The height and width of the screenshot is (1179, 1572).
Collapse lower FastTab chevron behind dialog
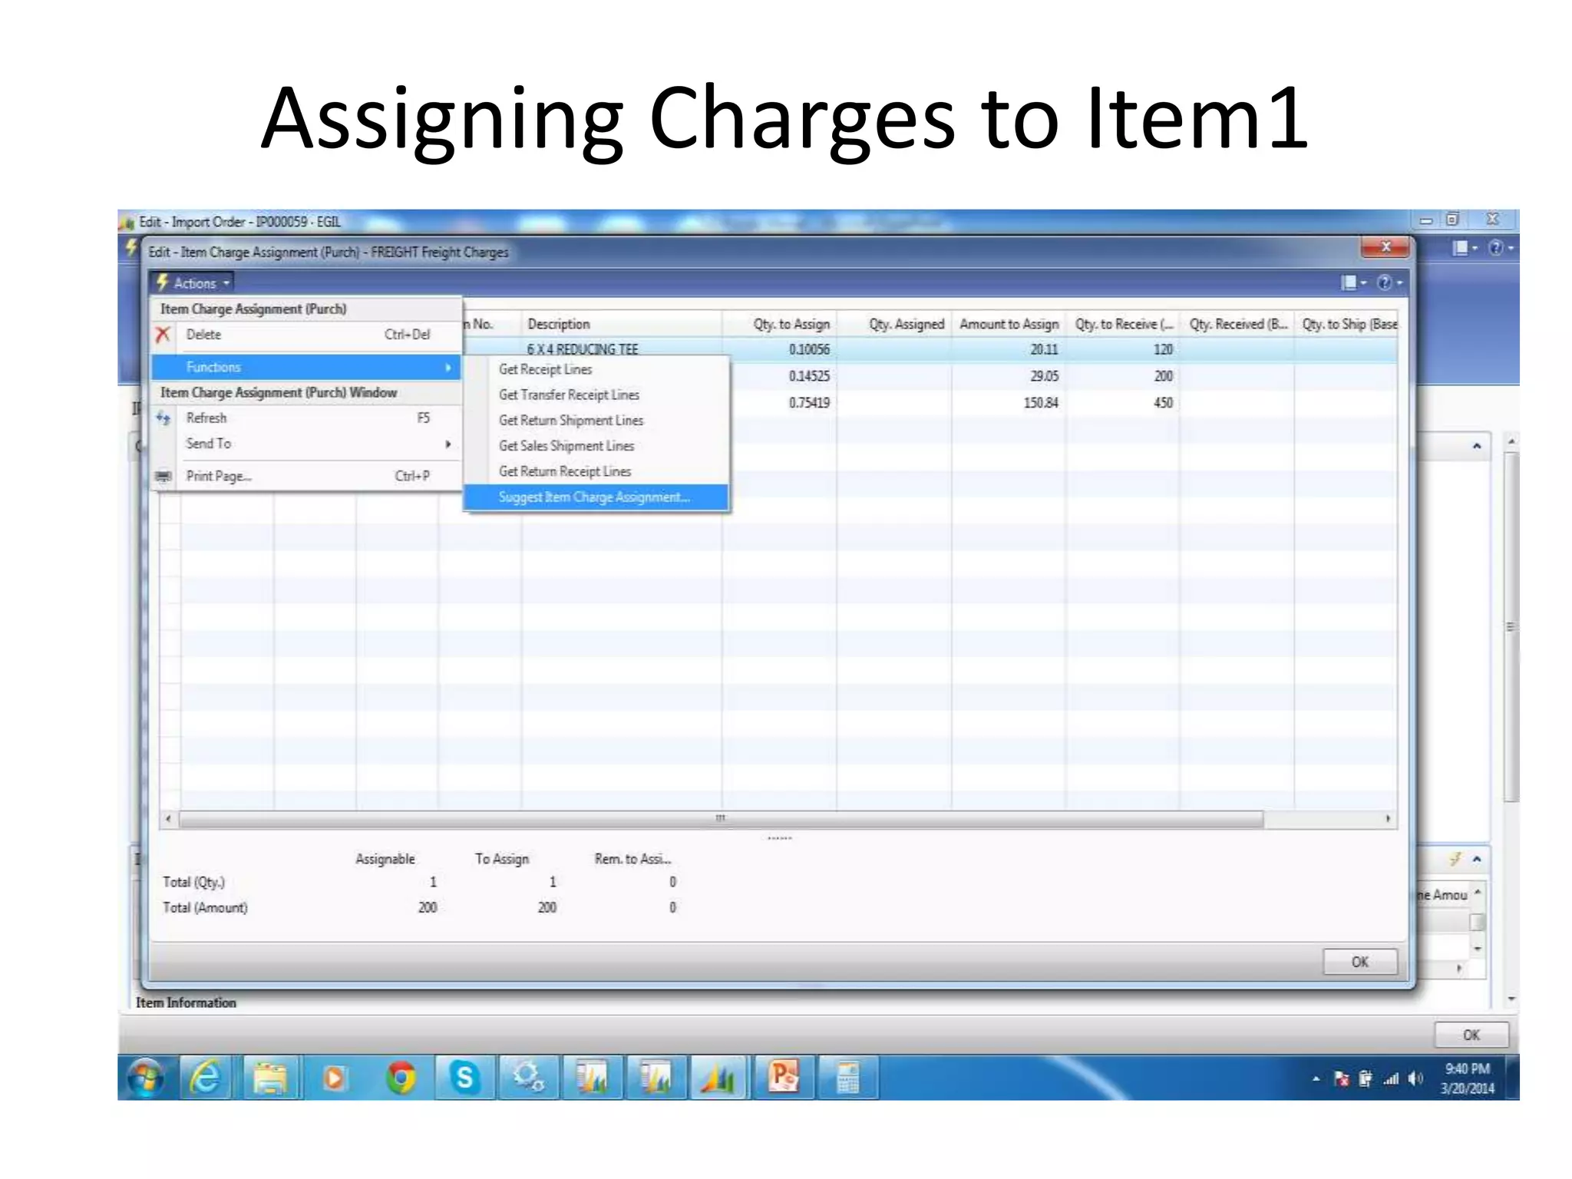coord(1477,859)
